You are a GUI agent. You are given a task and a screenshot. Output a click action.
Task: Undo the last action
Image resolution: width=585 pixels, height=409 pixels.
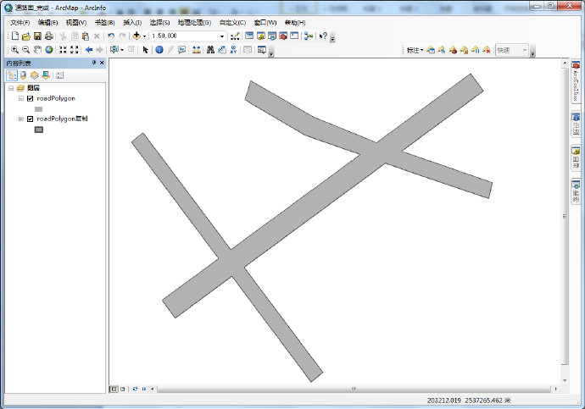[x=111, y=36]
